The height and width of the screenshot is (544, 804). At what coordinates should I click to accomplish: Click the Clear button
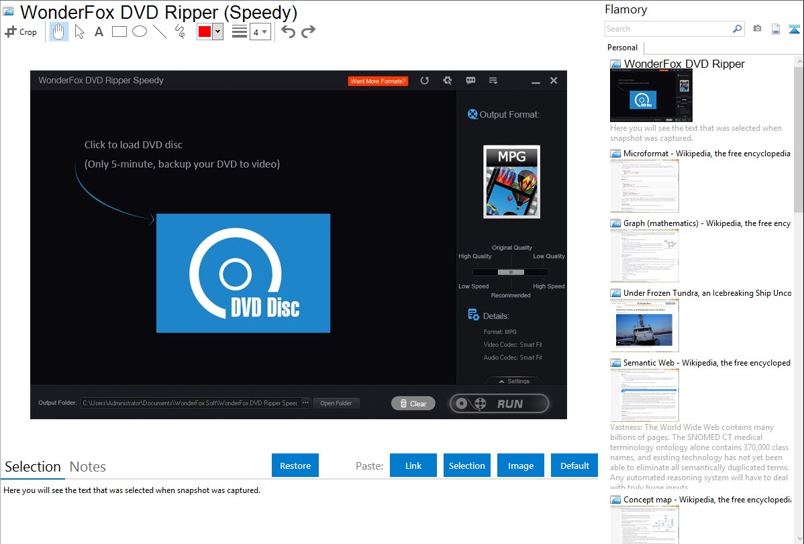pyautogui.click(x=413, y=404)
